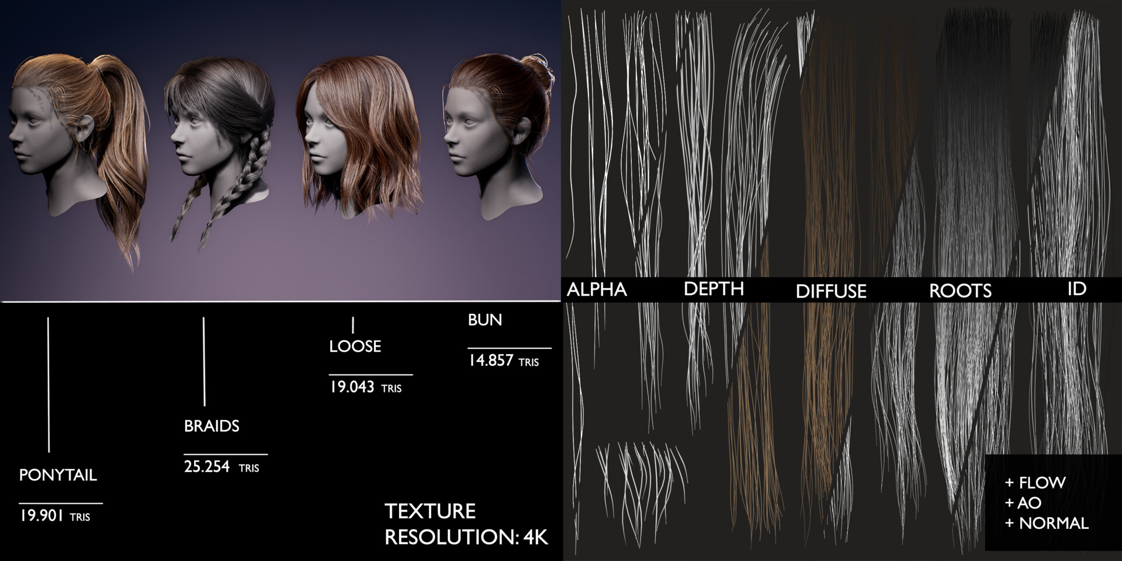Viewport: 1122px width, 561px height.
Task: Click the ID texture label
Action: pyautogui.click(x=1076, y=288)
